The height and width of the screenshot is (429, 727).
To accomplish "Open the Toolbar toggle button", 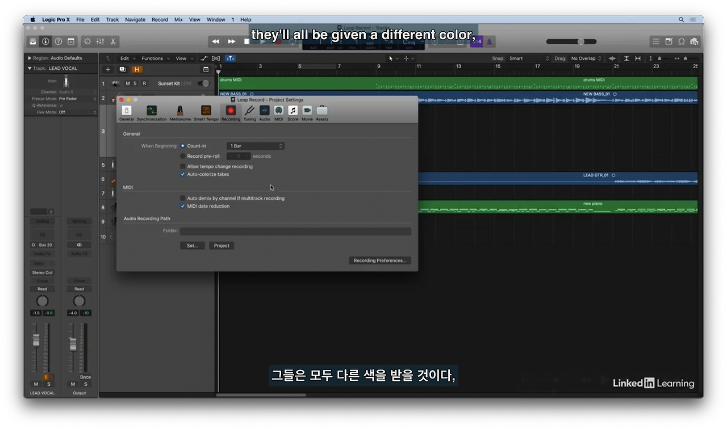I will coord(71,41).
